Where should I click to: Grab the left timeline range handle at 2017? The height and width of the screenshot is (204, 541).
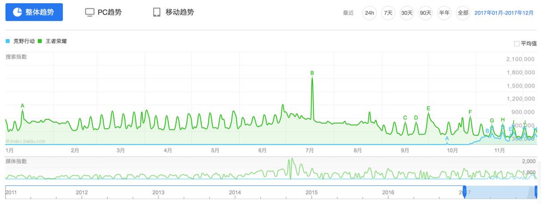pos(464,192)
